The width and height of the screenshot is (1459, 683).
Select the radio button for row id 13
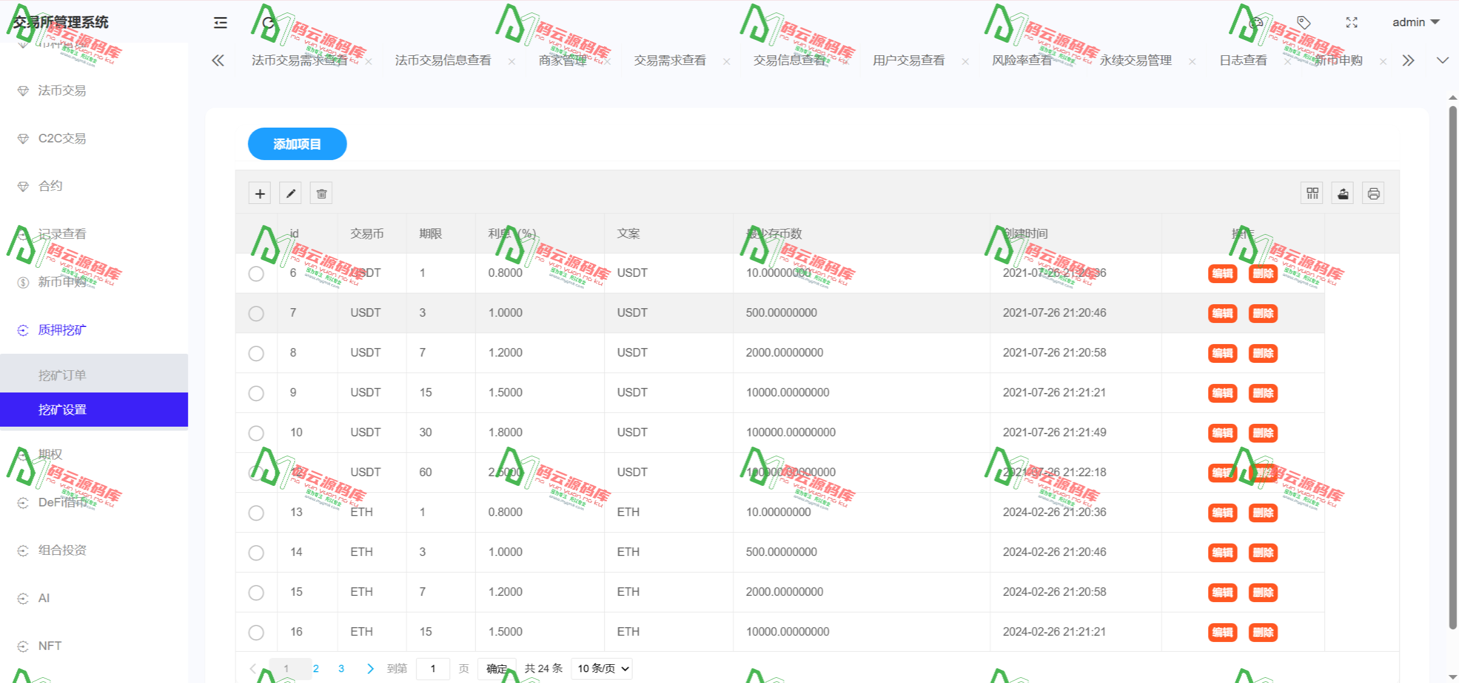[x=256, y=513]
